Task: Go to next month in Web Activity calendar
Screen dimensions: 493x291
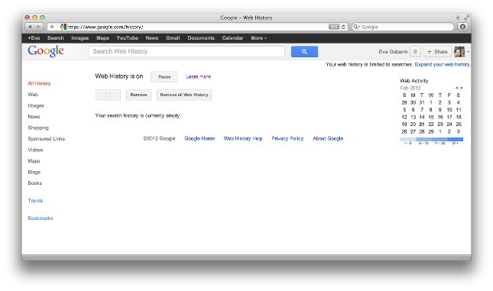Action: tap(461, 88)
